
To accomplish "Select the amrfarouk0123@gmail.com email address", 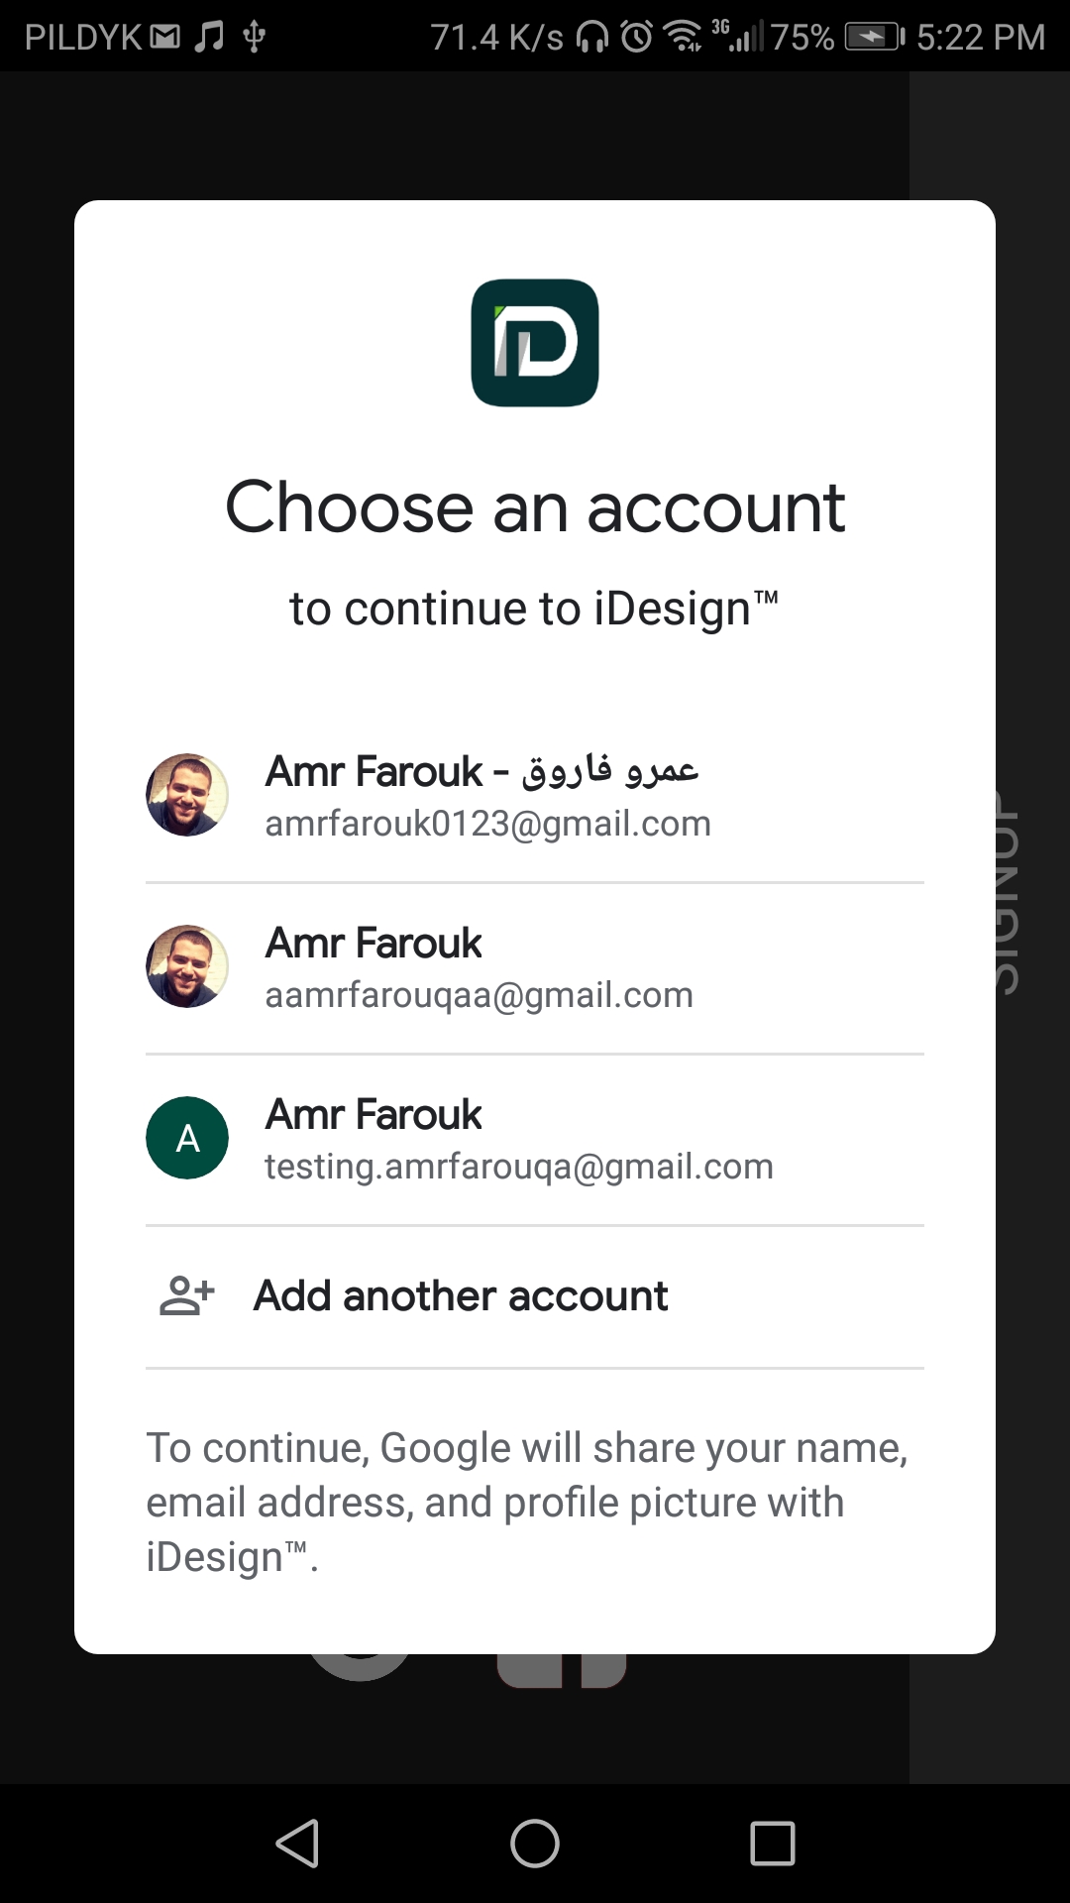I will [487, 824].
